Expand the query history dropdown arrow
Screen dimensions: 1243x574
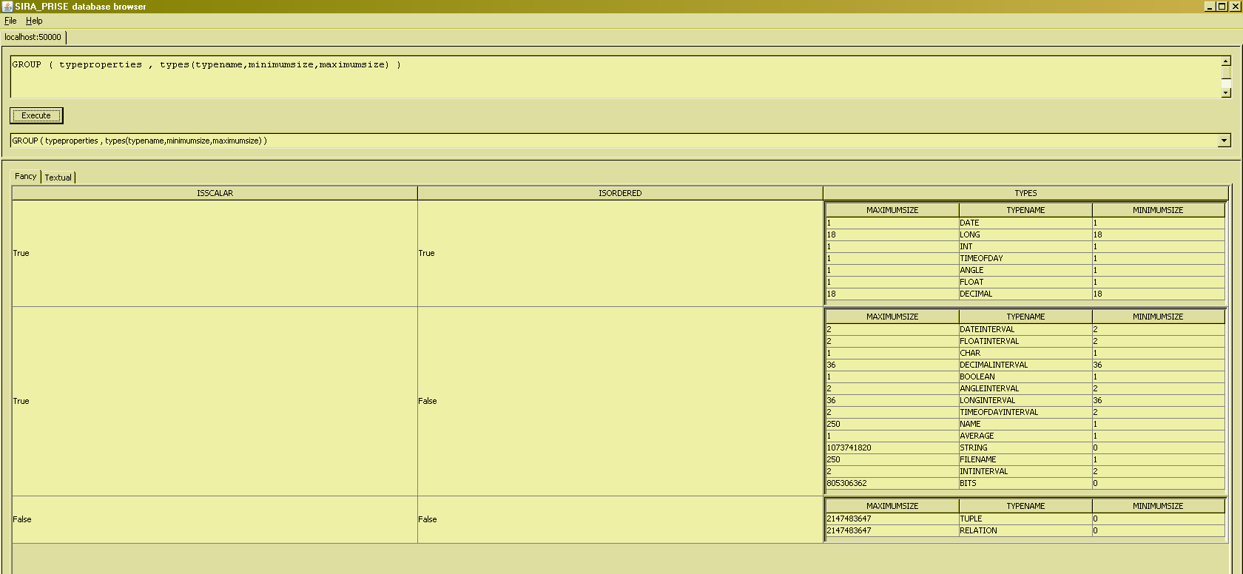tap(1224, 141)
